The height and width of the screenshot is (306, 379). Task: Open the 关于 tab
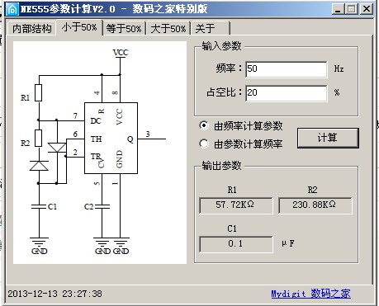(x=211, y=28)
